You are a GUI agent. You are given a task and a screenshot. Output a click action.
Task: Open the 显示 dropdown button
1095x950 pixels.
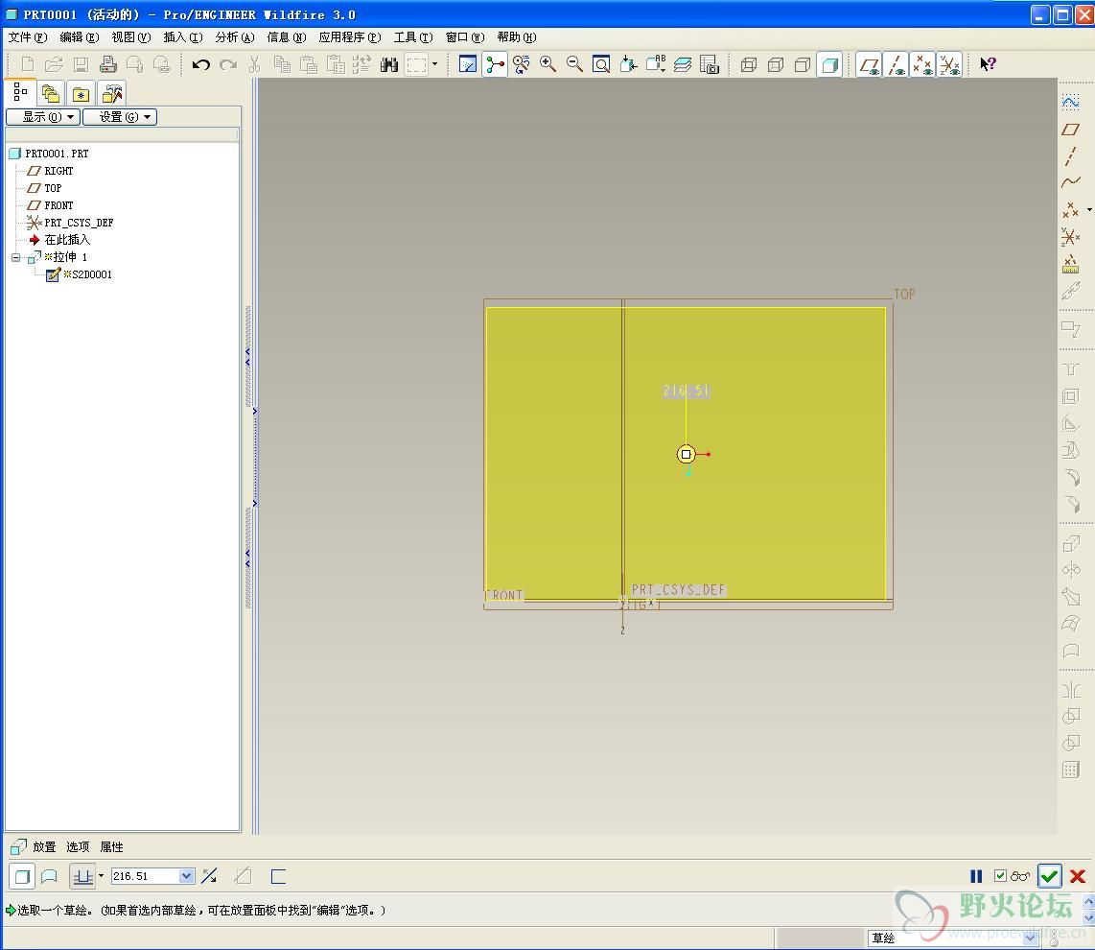pos(43,117)
